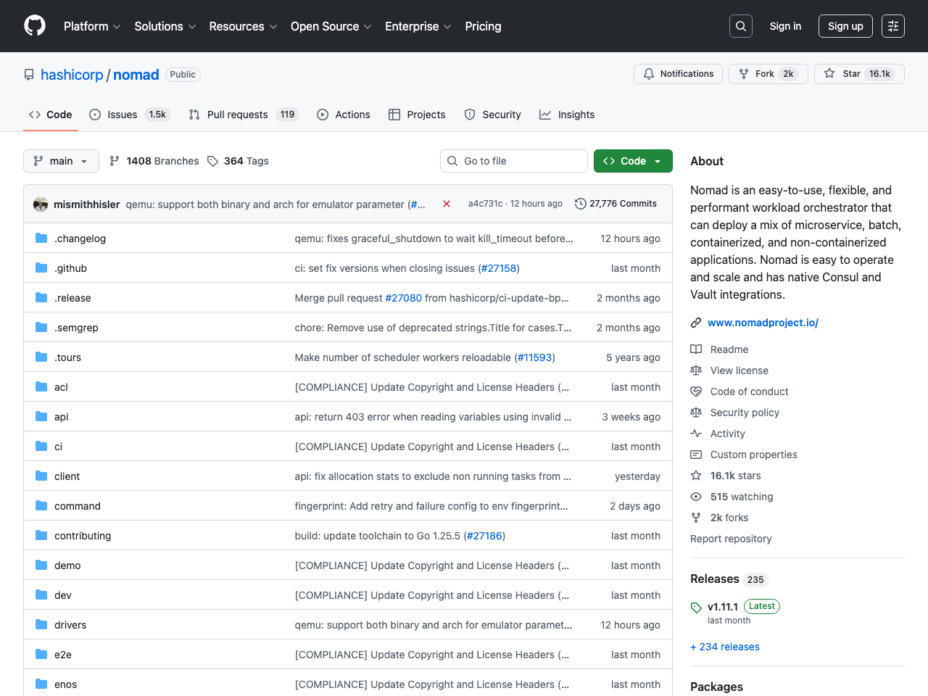Viewport: 928px width, 696px height.
Task: Open search with magnifier icon
Action: pos(741,26)
